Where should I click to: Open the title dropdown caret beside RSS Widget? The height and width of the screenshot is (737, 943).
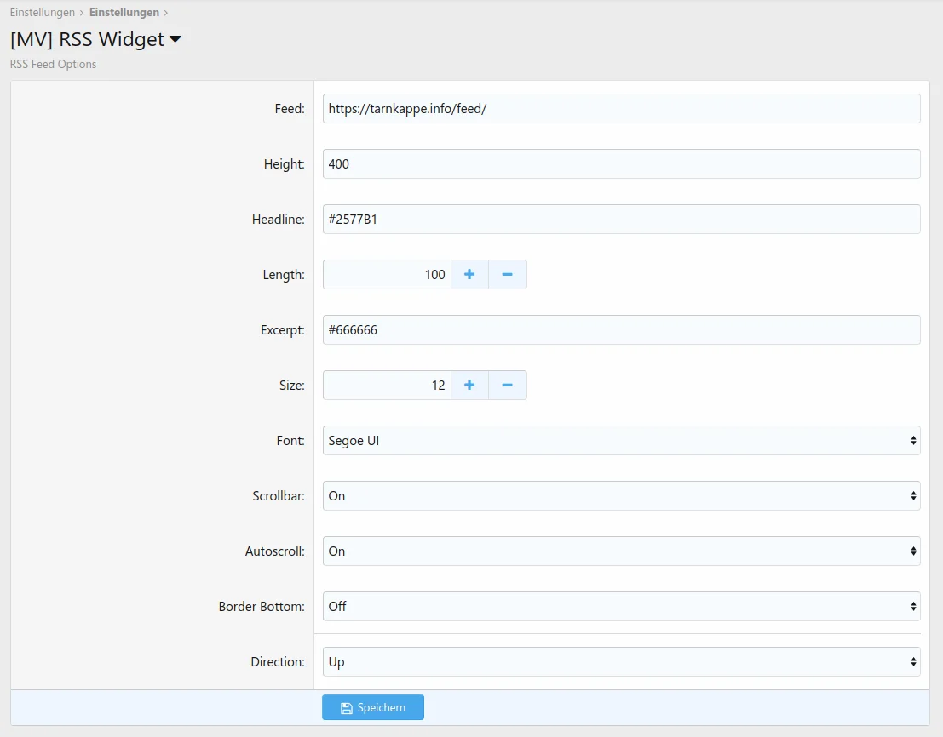click(175, 39)
